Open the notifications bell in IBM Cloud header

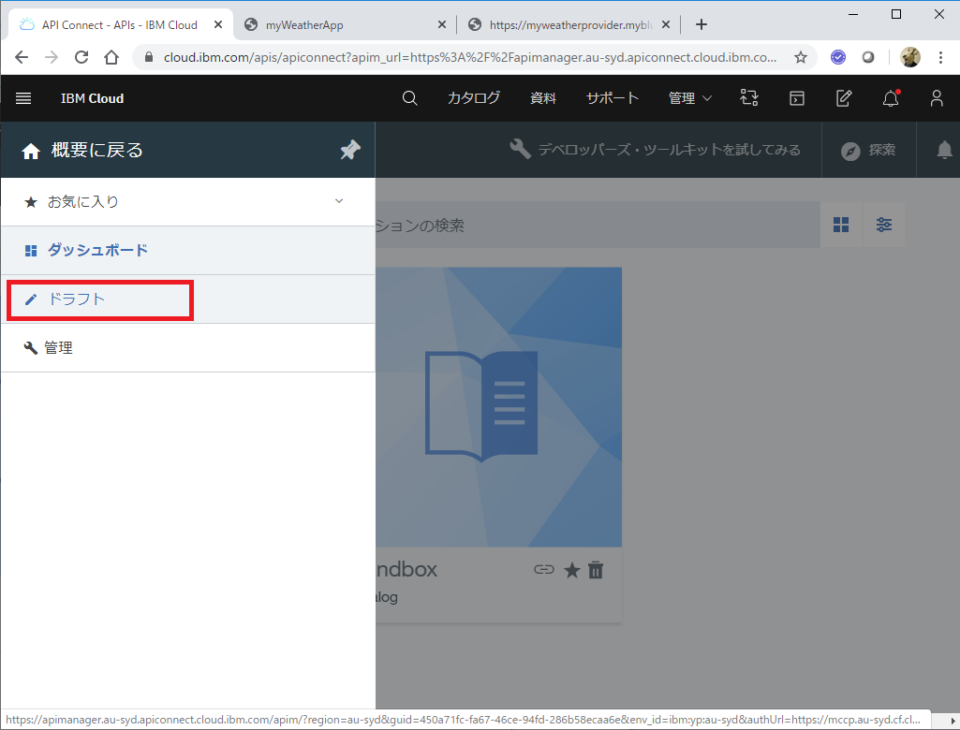coord(891,98)
